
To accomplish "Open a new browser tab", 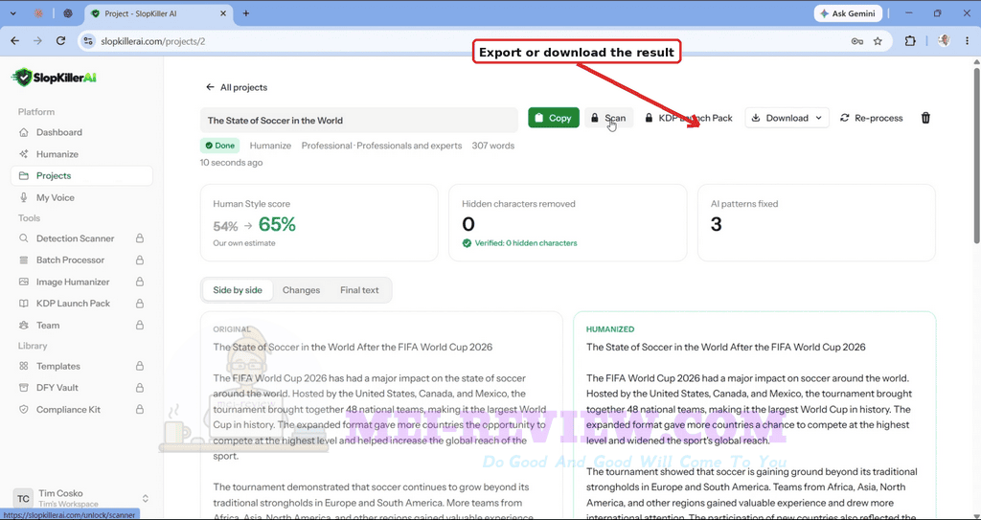I will pos(246,13).
